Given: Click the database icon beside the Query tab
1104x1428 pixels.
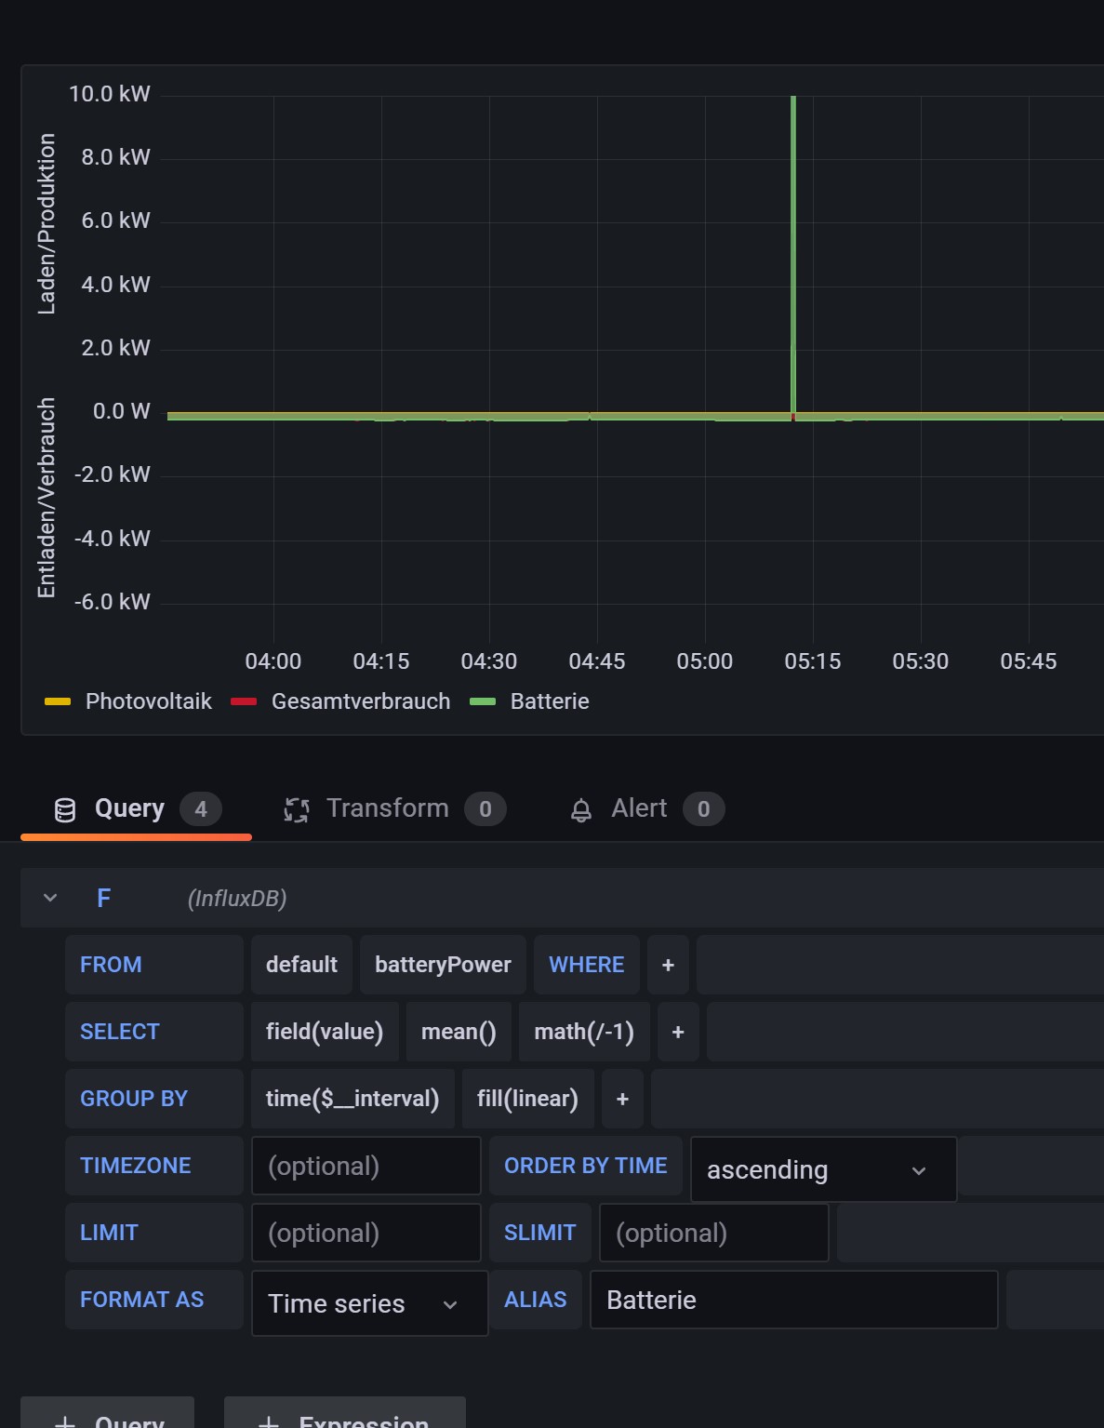Looking at the screenshot, I should pos(64,808).
